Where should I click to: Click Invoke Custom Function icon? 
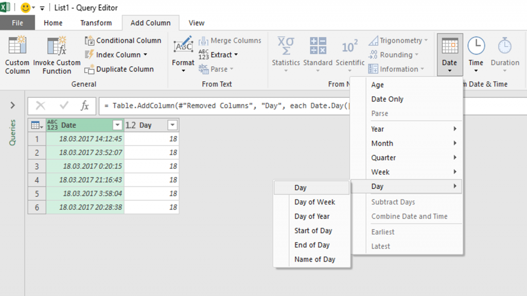pyautogui.click(x=57, y=45)
